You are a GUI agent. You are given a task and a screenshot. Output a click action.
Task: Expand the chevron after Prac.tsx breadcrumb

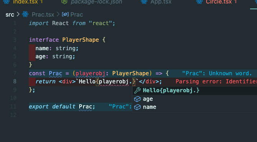58,14
